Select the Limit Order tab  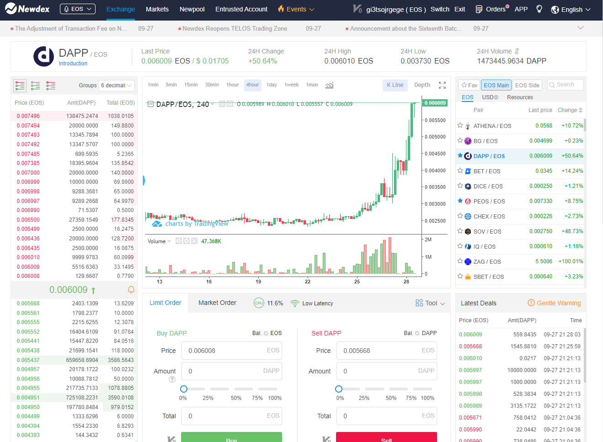pyautogui.click(x=165, y=303)
